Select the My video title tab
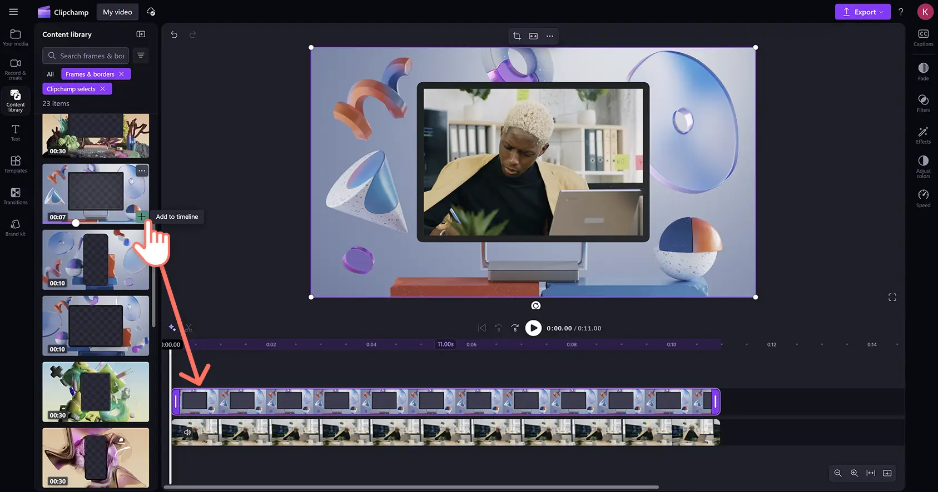 pyautogui.click(x=117, y=12)
